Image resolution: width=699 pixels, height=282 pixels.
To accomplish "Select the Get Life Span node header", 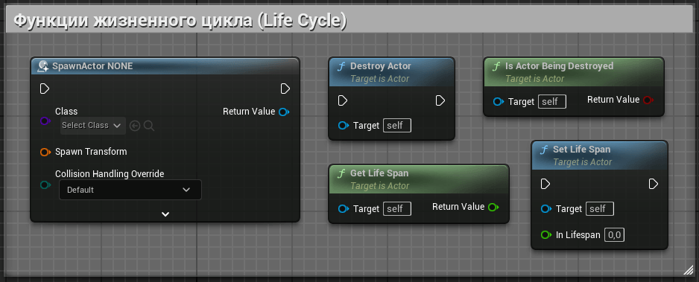I will (419, 179).
